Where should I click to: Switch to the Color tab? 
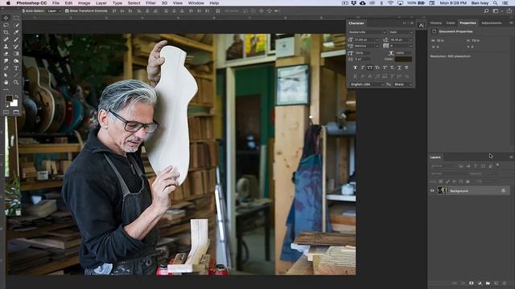[451, 23]
